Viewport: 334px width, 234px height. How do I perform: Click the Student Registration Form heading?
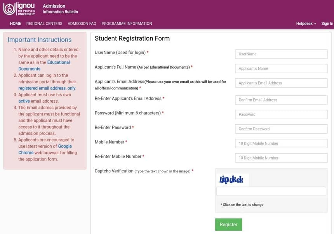pos(132,38)
